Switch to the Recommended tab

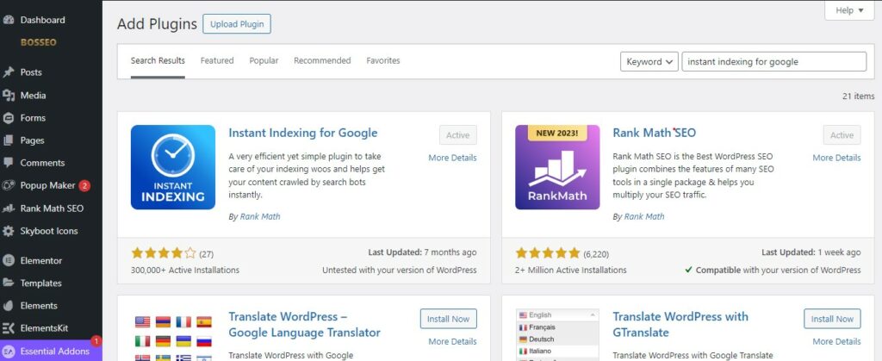(x=322, y=60)
